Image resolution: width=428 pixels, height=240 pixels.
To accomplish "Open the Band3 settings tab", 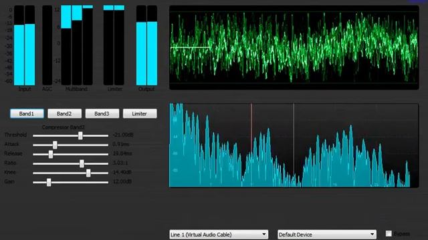I will coord(102,113).
